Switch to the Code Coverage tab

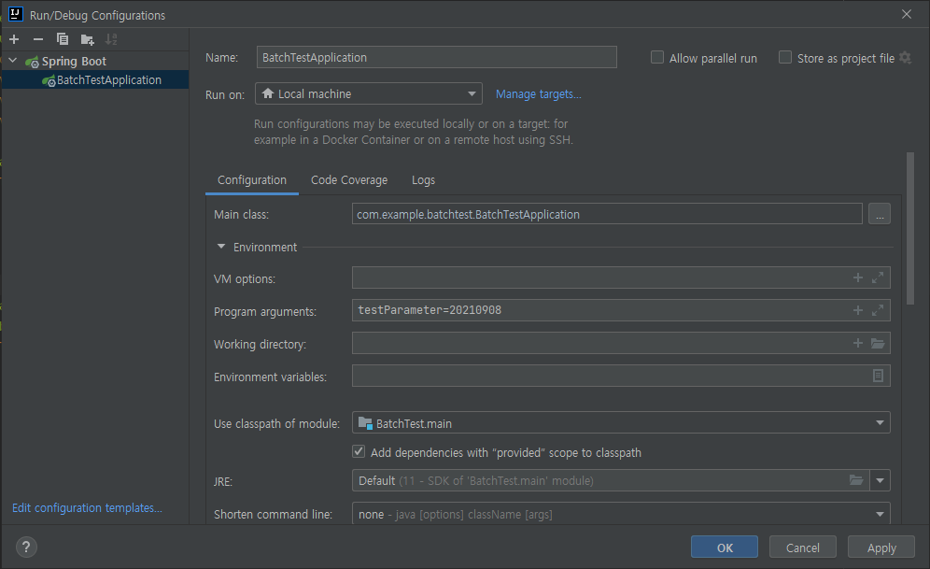[349, 179]
